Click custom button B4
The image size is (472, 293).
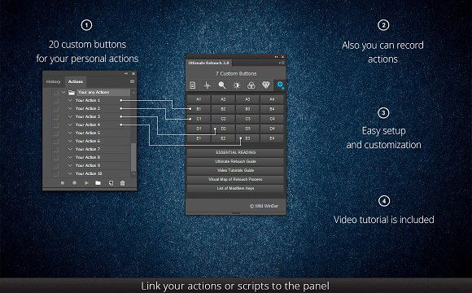click(272, 109)
